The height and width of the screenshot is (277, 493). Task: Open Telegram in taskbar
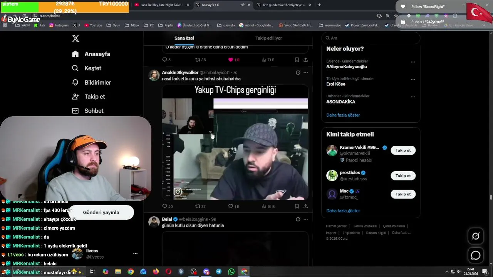coord(219,272)
